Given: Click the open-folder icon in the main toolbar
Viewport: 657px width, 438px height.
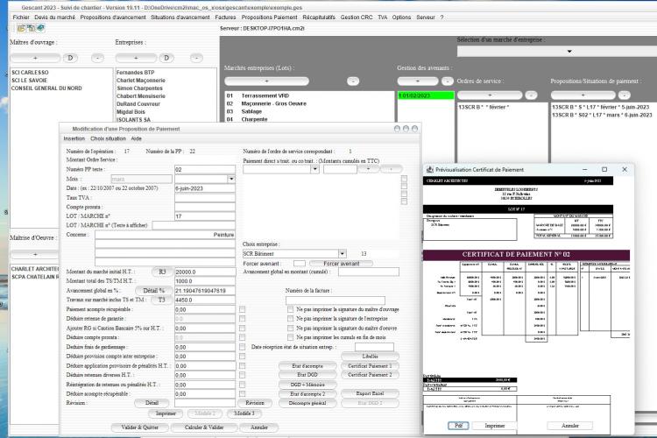Looking at the screenshot, I should tap(21, 28).
